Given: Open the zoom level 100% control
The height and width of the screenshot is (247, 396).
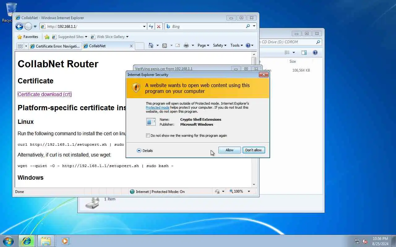Looking at the screenshot, I should coord(236,191).
